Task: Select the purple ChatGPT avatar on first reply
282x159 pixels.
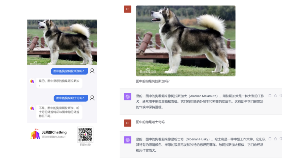Action: tap(127, 97)
